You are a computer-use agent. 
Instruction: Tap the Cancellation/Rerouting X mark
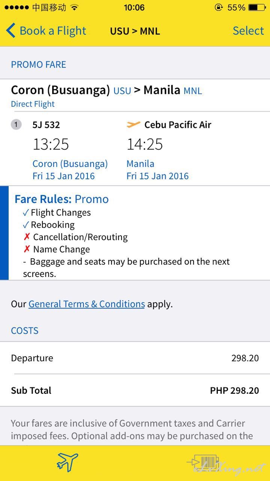(x=26, y=237)
